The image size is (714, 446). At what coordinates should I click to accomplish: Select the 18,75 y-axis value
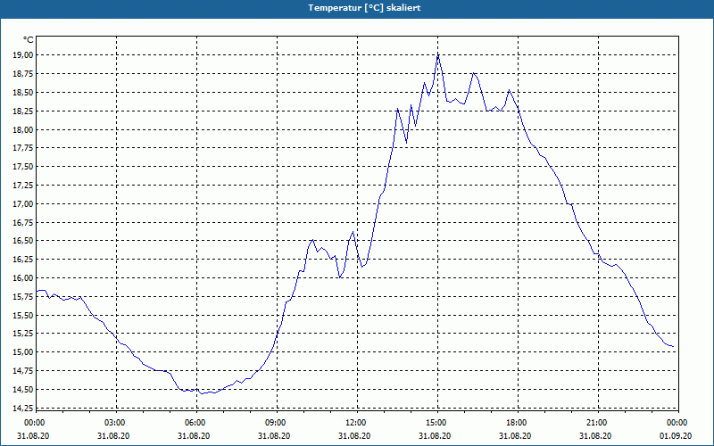(25, 74)
